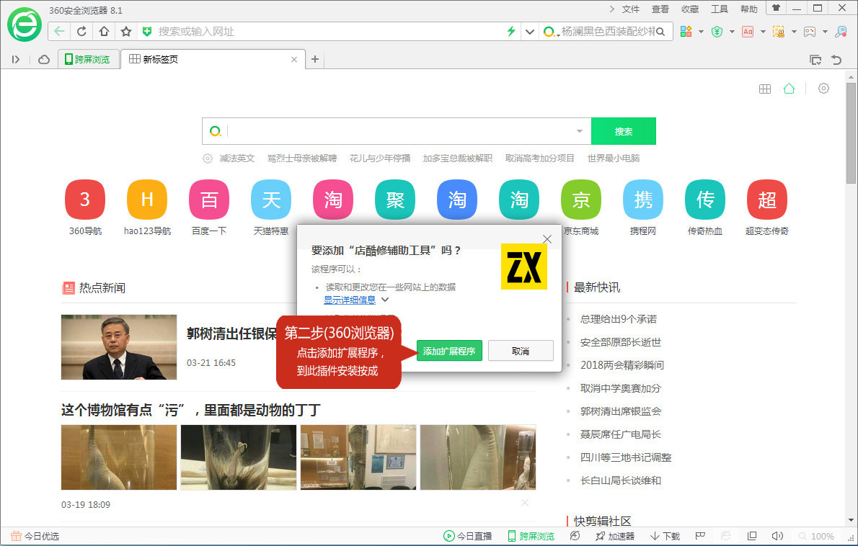Click the screenshot capture tool icon

(x=778, y=31)
